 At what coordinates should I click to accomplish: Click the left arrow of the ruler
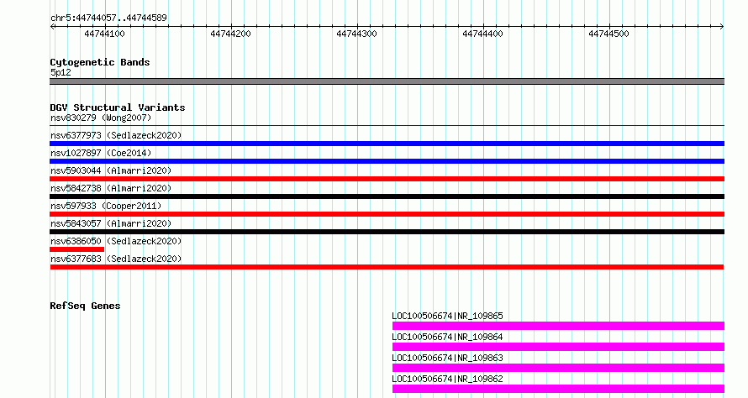(x=52, y=27)
